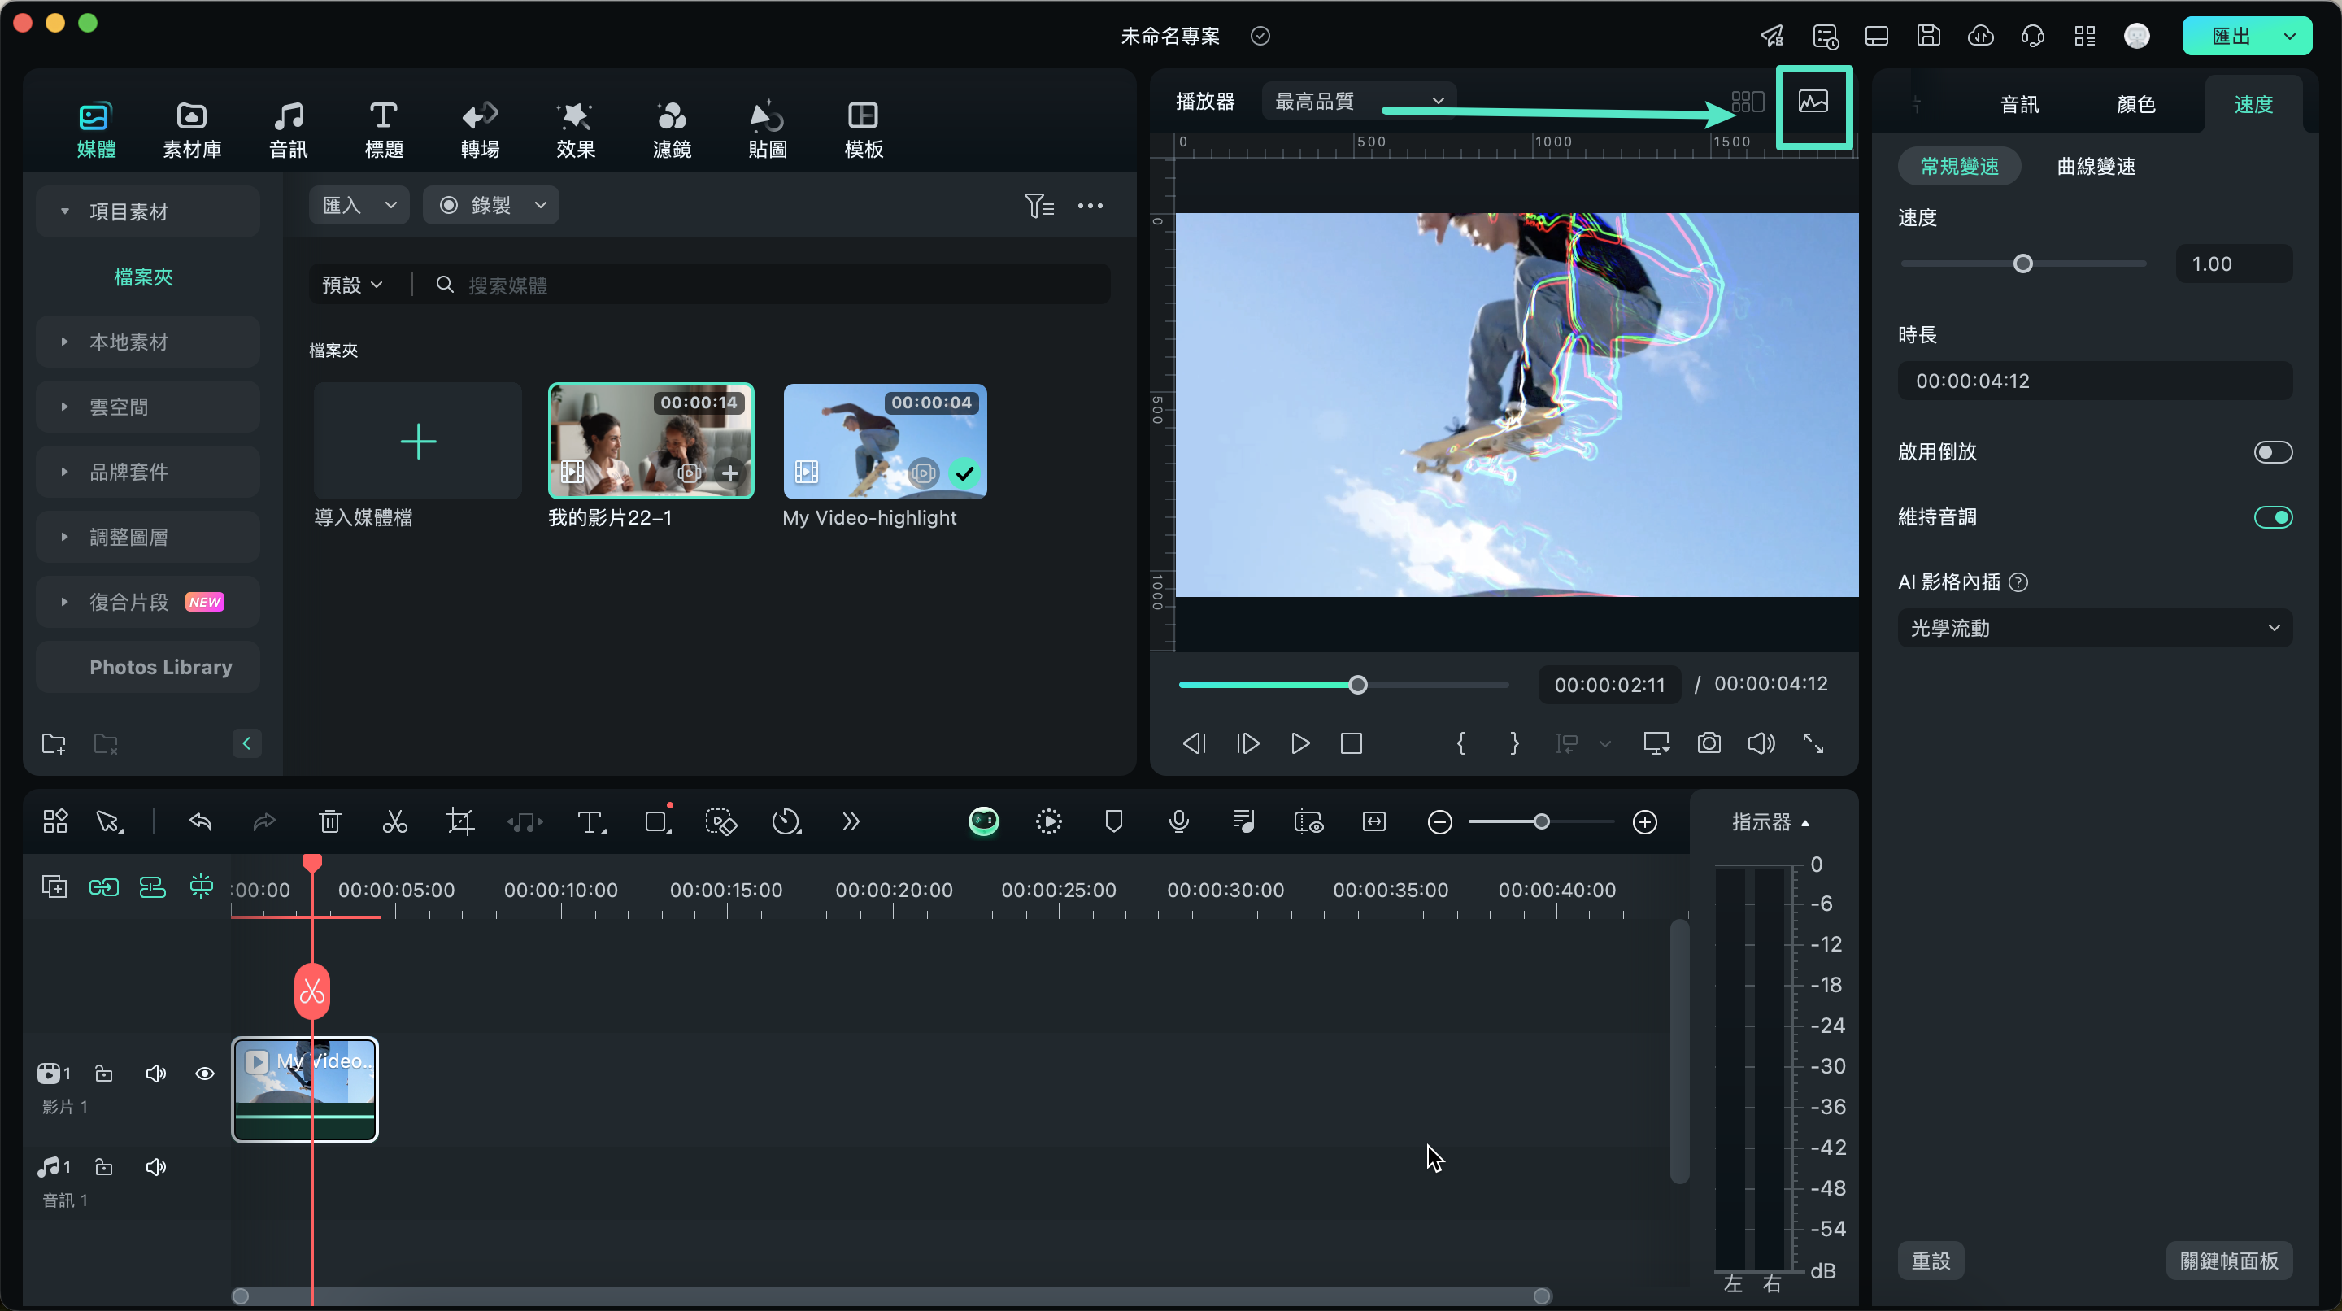Zoom in the timeline with the plus icon
The width and height of the screenshot is (2342, 1311).
pos(1644,822)
